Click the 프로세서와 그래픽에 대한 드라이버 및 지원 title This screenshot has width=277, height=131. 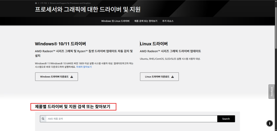click(88, 10)
